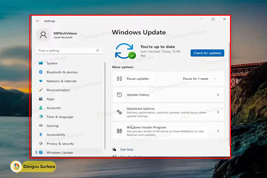
Task: Select the Accessibility figure icon
Action: coord(41,135)
